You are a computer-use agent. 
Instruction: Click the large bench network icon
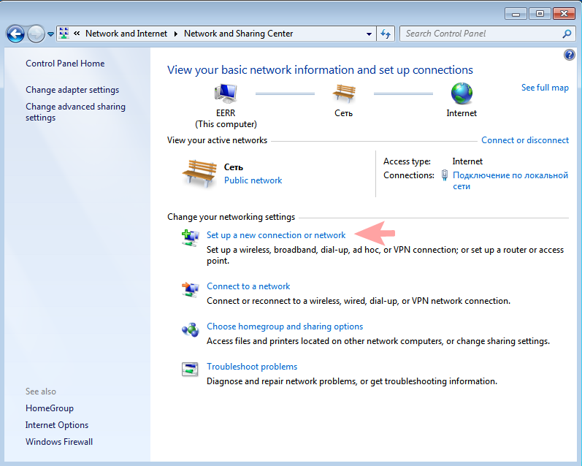point(199,173)
